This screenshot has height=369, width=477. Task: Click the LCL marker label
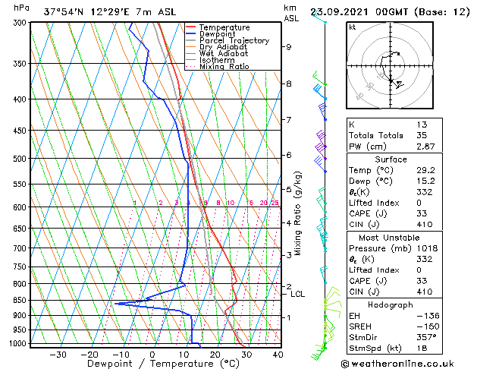297,294
